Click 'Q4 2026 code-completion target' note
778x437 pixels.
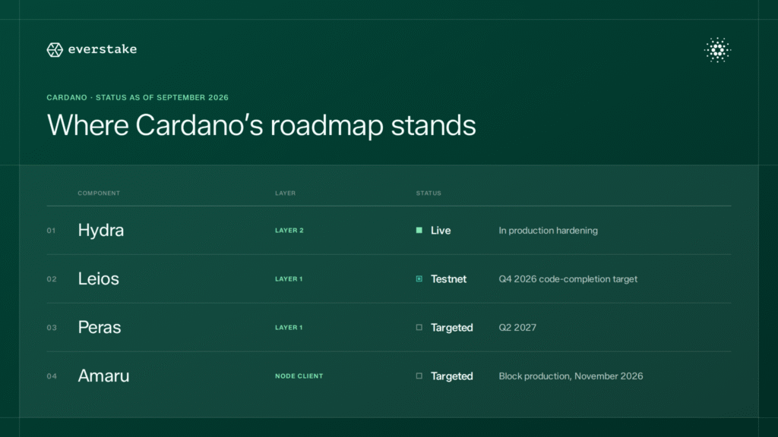568,279
